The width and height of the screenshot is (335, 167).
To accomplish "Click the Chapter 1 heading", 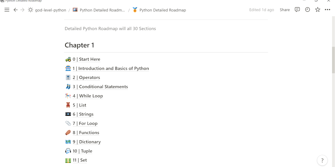I will 79,45.
